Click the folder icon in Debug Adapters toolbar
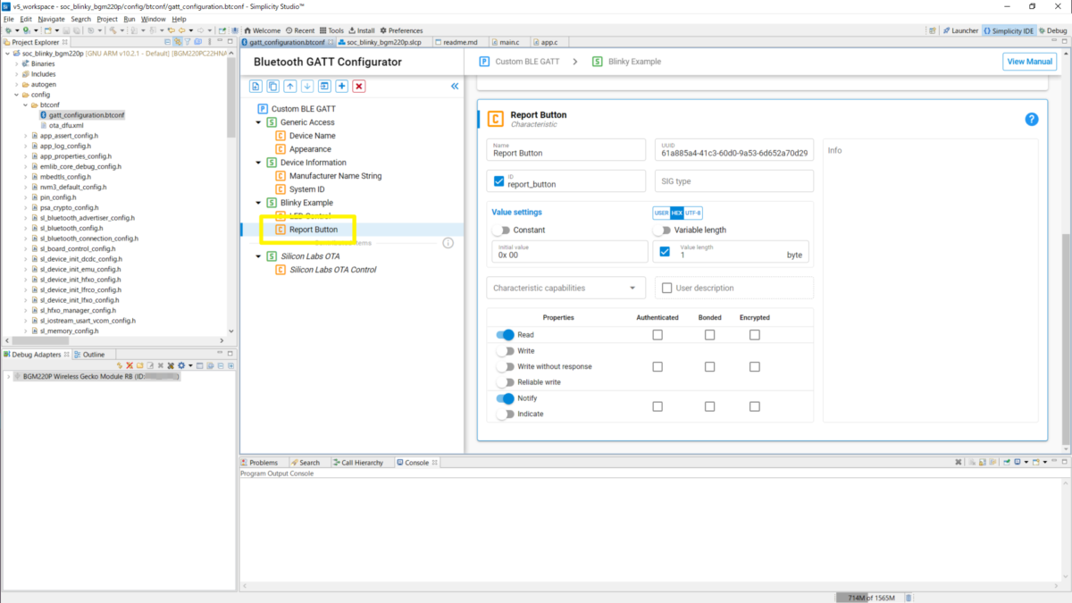Screen dimensions: 1072x603 [x=139, y=365]
